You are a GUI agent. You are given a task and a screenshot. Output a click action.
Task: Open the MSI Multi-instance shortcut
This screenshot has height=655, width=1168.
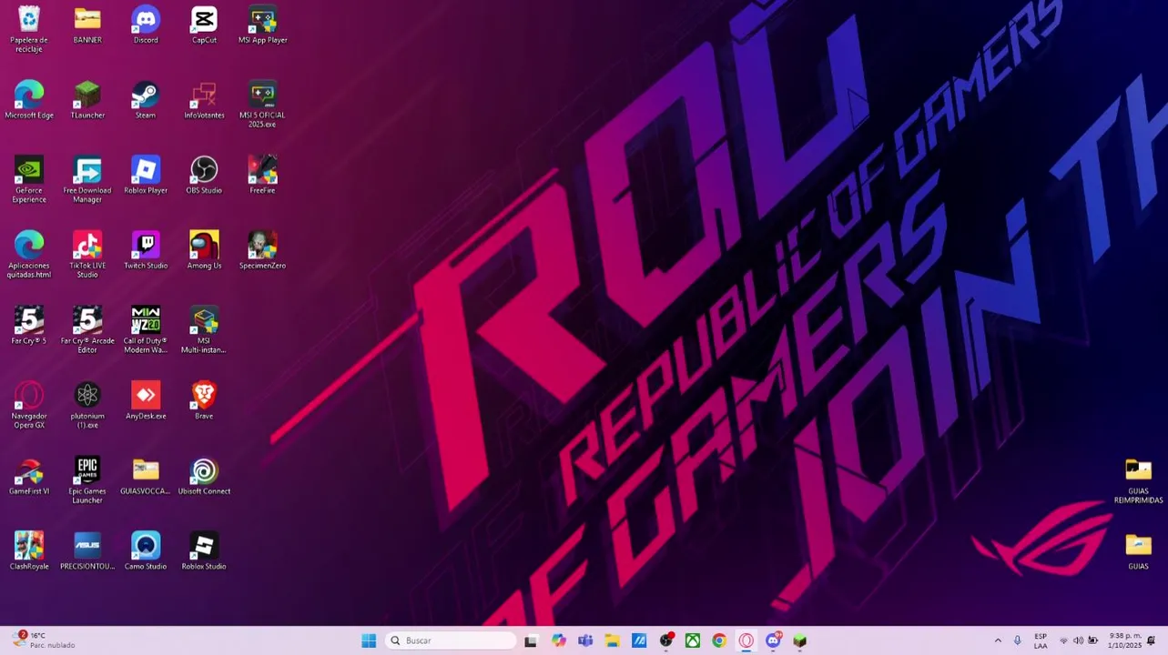[204, 329]
